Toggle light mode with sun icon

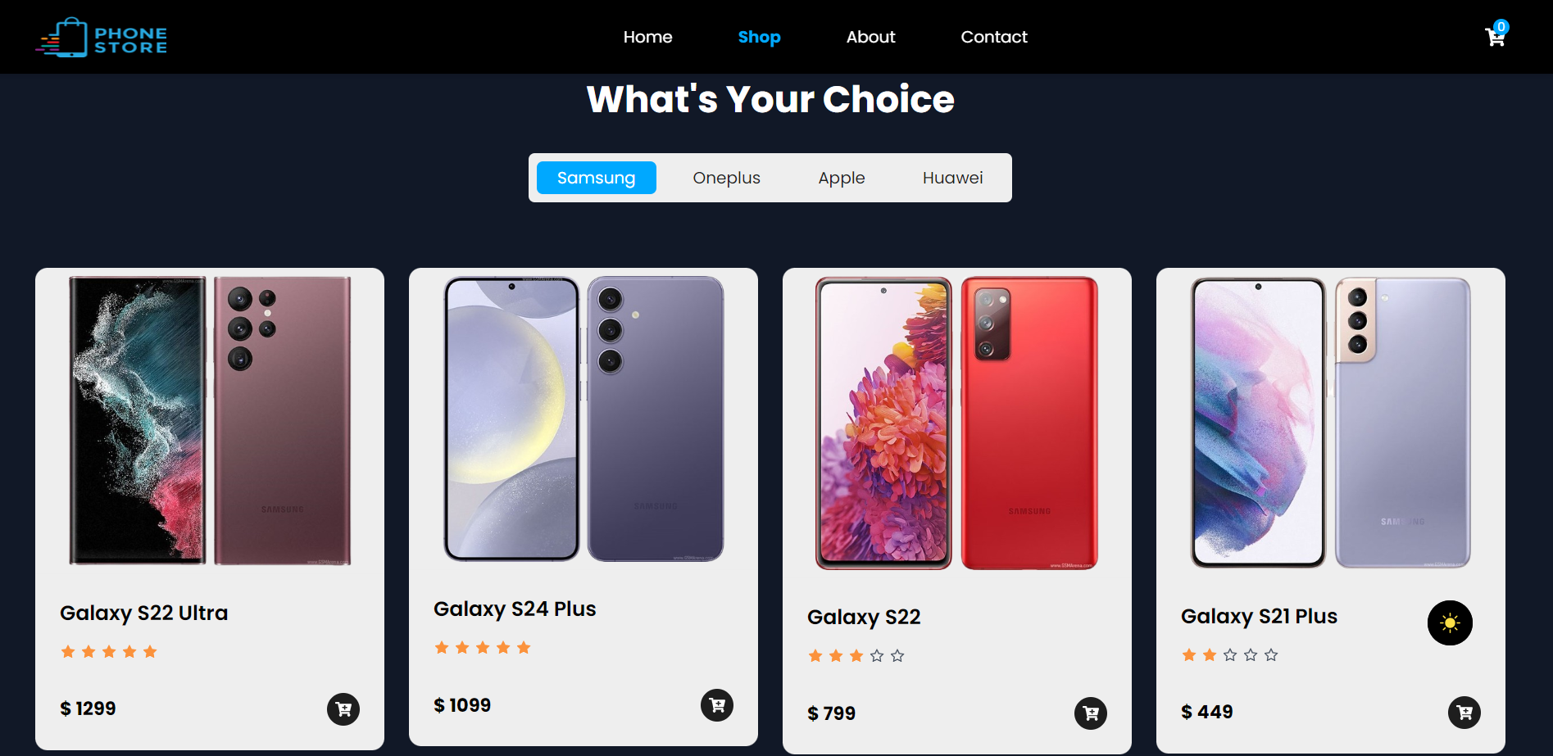click(x=1450, y=623)
